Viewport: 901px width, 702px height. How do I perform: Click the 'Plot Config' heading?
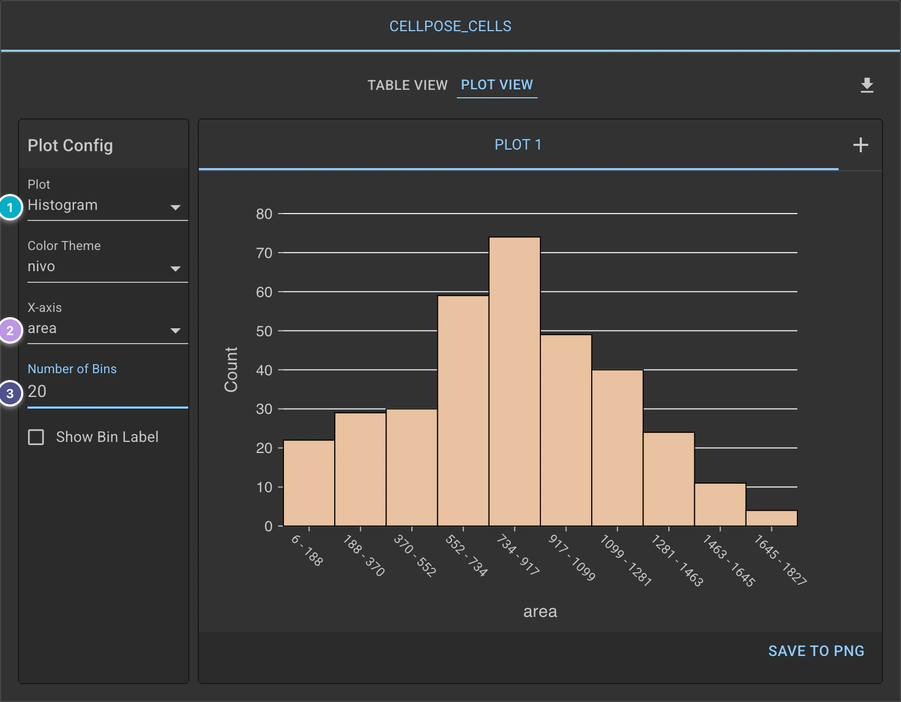[x=70, y=145]
